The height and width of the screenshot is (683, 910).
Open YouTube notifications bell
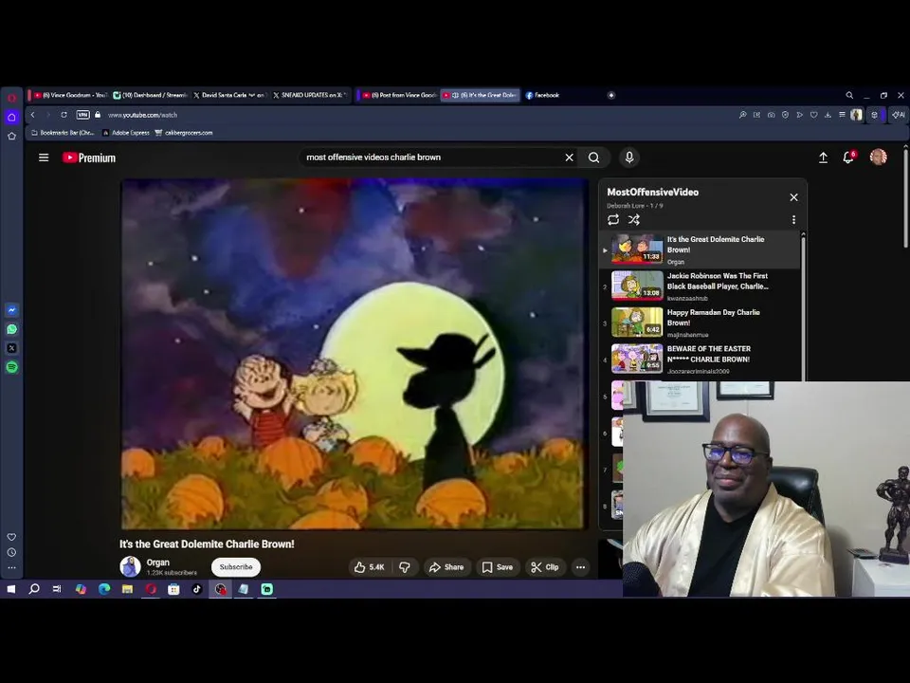pos(848,157)
